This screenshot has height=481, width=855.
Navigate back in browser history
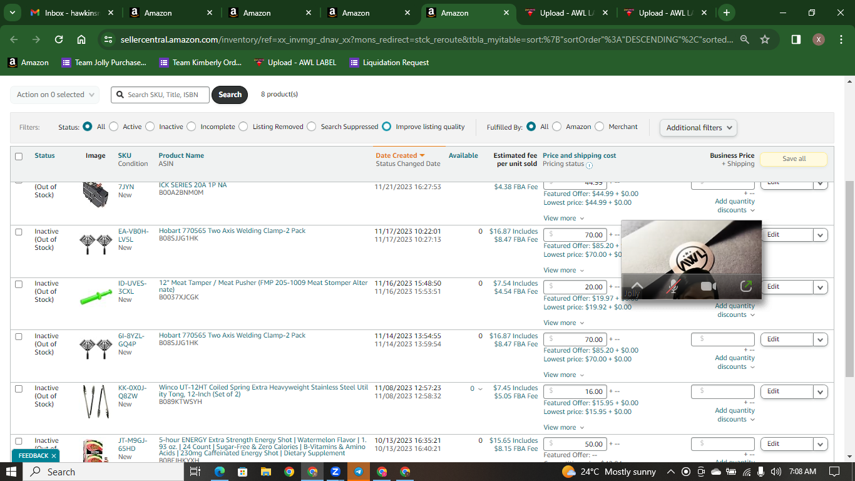(14, 39)
